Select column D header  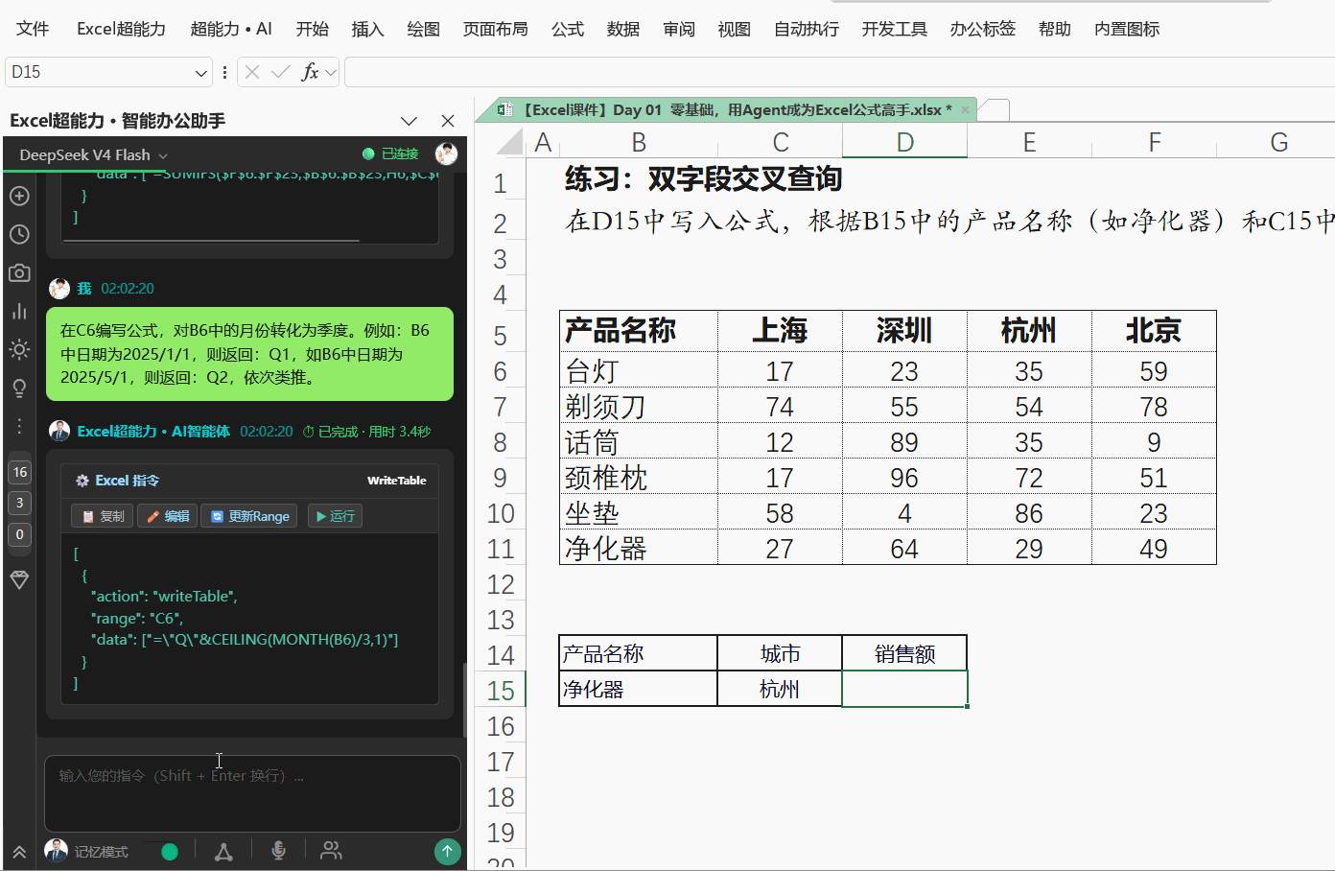(904, 142)
